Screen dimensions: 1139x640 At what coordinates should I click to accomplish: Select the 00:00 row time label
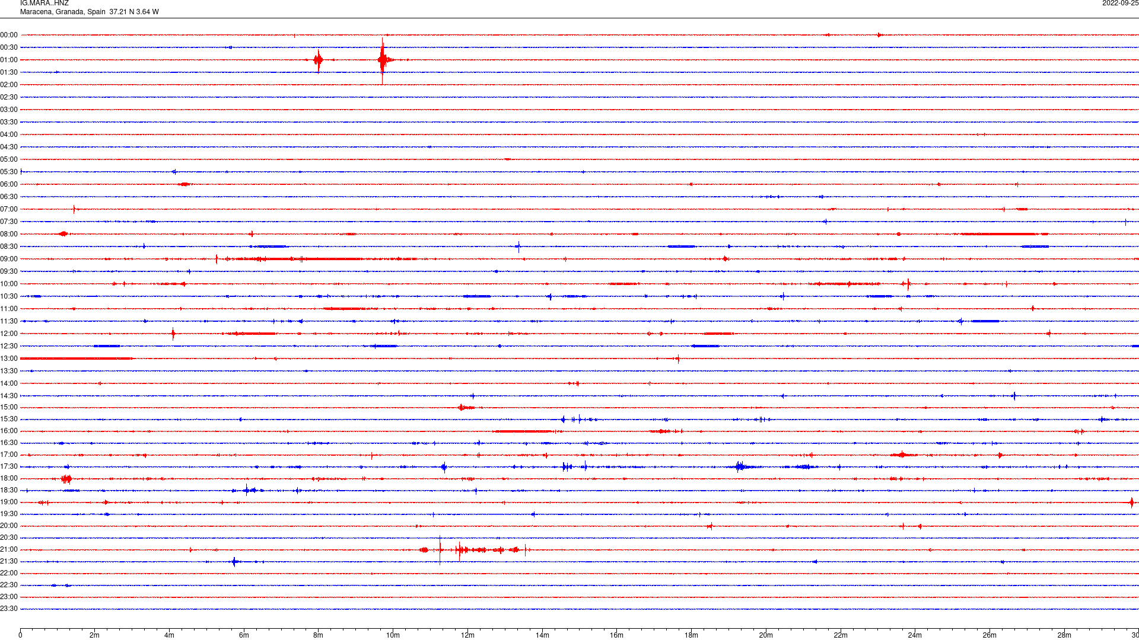click(x=9, y=35)
